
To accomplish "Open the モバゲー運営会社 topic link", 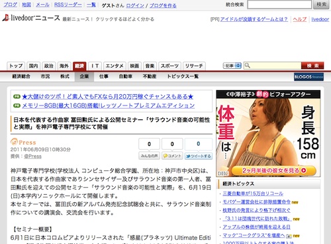I will coord(256,202).
